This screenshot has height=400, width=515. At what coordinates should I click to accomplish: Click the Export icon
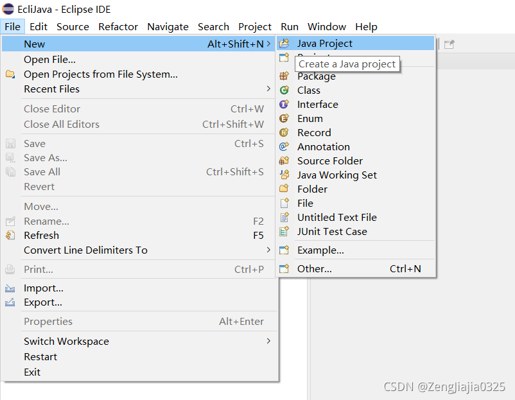tap(10, 302)
